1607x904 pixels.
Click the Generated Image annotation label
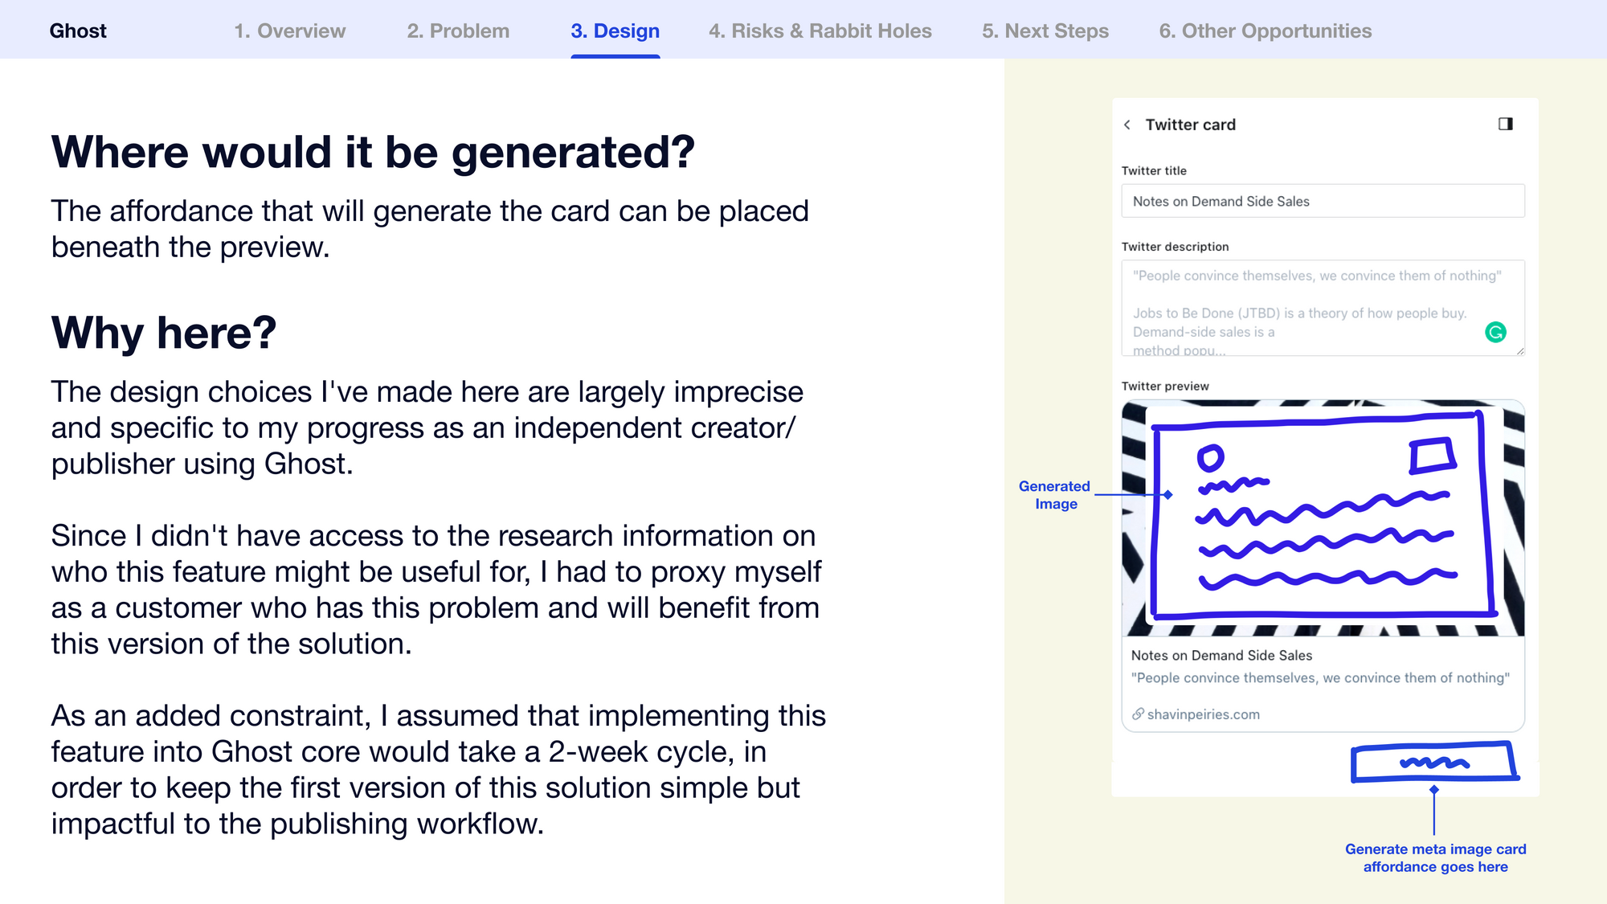click(x=1055, y=495)
